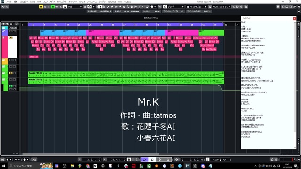301x169 pixels.
Task: Toggle the green Read R automation button
Action: 53,7
